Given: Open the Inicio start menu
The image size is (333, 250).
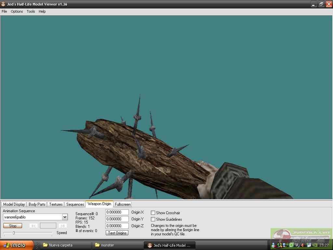Looking at the screenshot, I should tap(17, 245).
